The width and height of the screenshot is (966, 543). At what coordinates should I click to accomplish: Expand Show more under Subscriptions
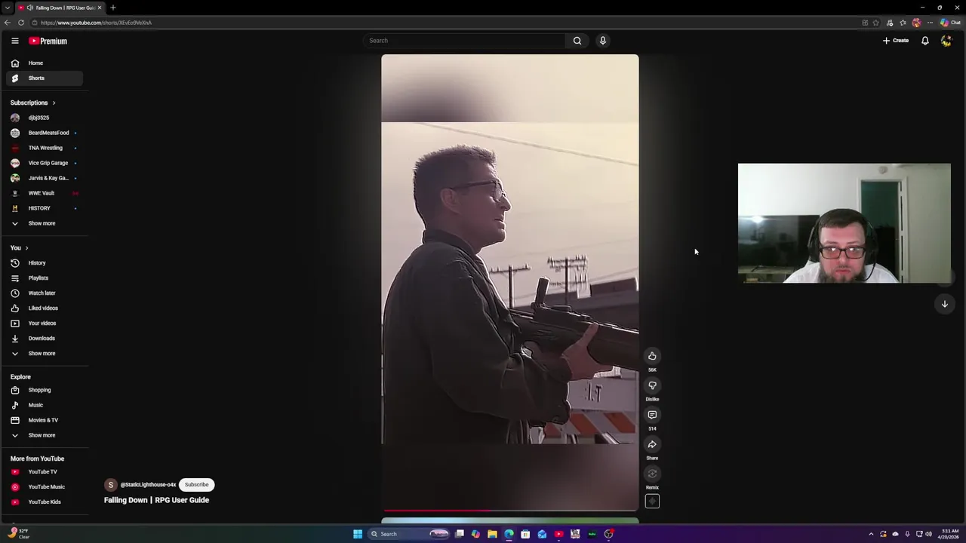coord(45,223)
